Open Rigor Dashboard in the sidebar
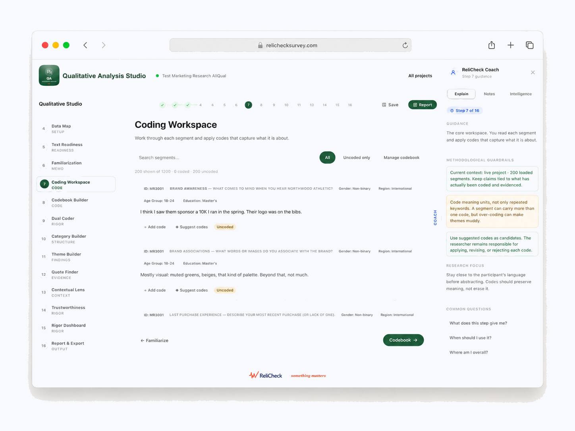Screen dimensions: 575x431 point(76,328)
